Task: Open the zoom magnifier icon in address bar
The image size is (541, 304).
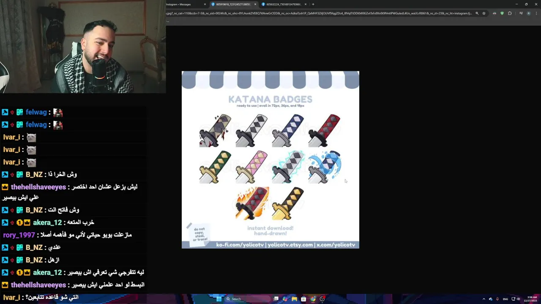Action: [477, 13]
